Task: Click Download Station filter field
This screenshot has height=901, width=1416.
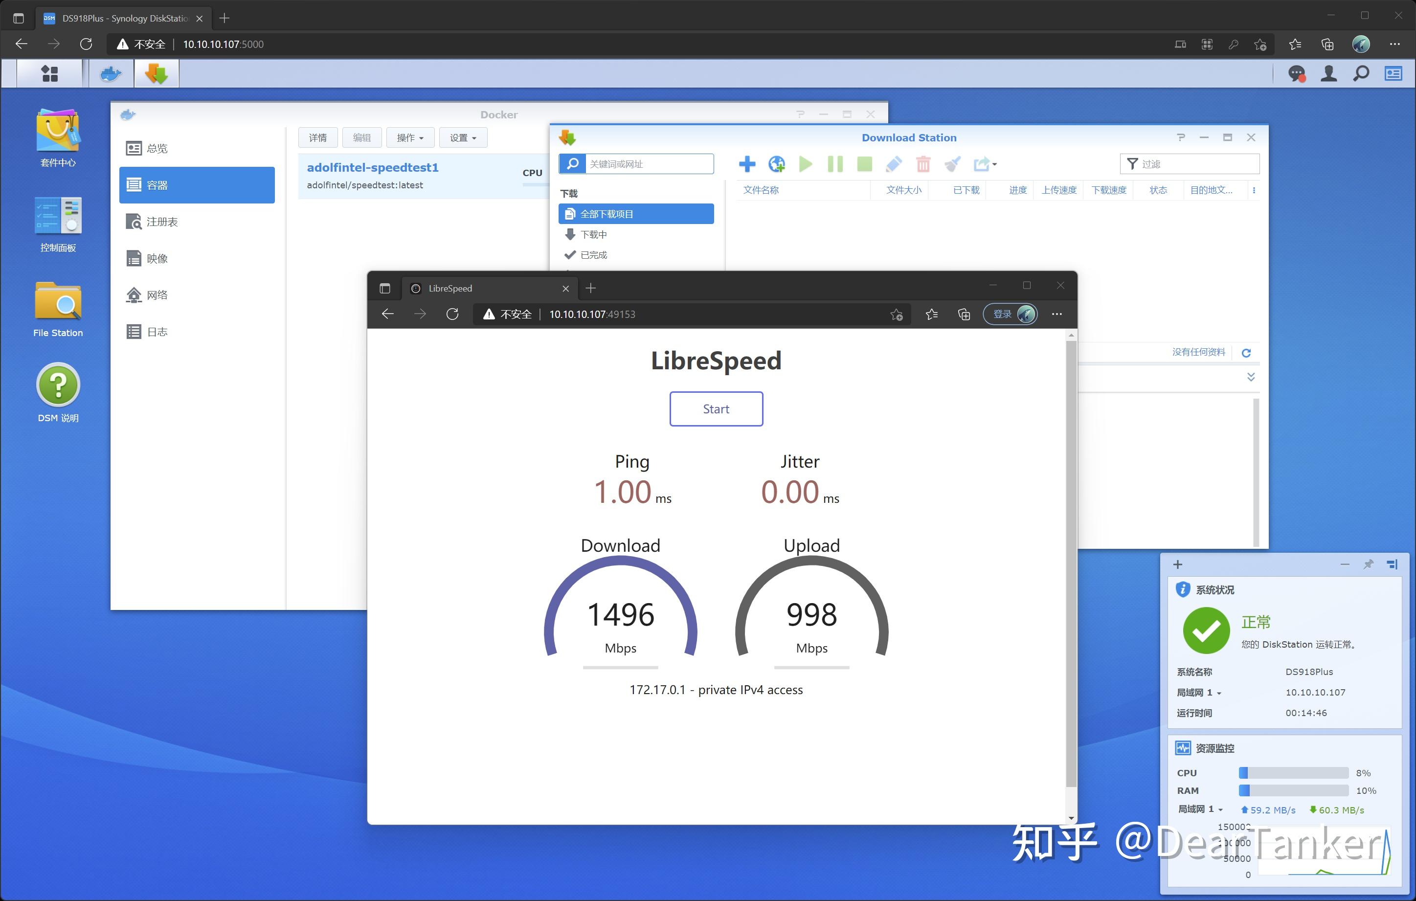Action: pyautogui.click(x=1190, y=163)
